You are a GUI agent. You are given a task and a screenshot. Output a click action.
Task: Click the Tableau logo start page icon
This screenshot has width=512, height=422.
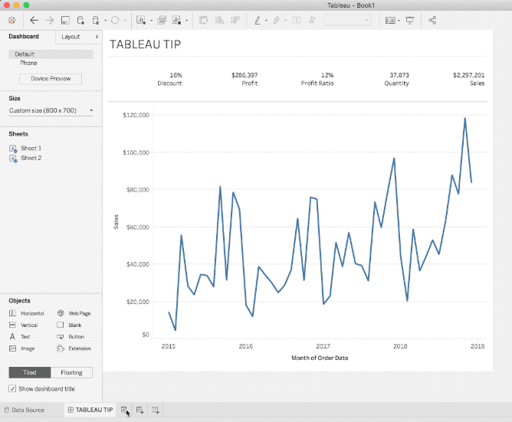[11, 20]
